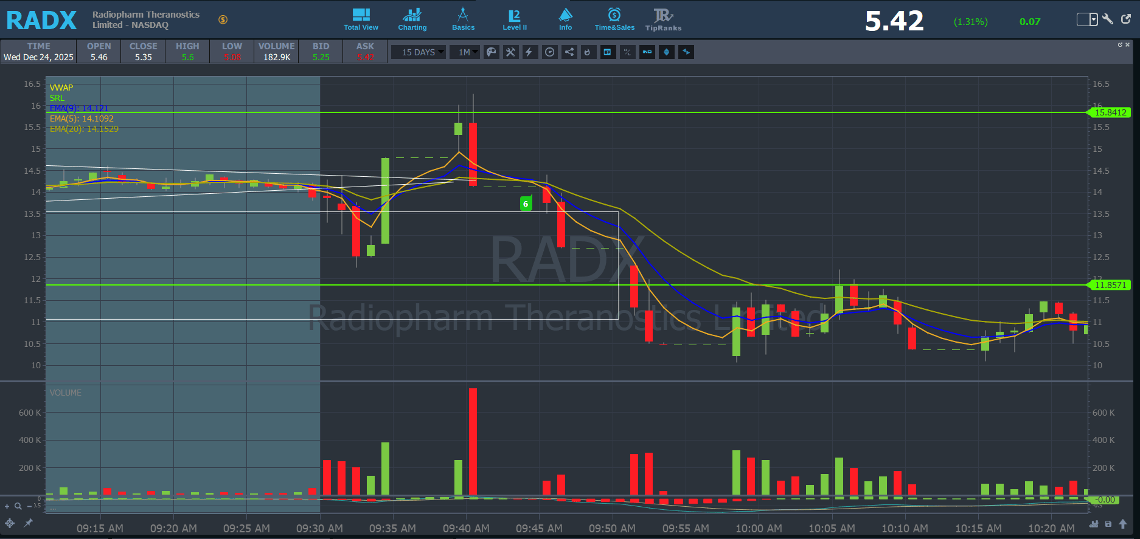Zoom out with the minus icon
Screen dimensions: 1140x539
coord(29,506)
